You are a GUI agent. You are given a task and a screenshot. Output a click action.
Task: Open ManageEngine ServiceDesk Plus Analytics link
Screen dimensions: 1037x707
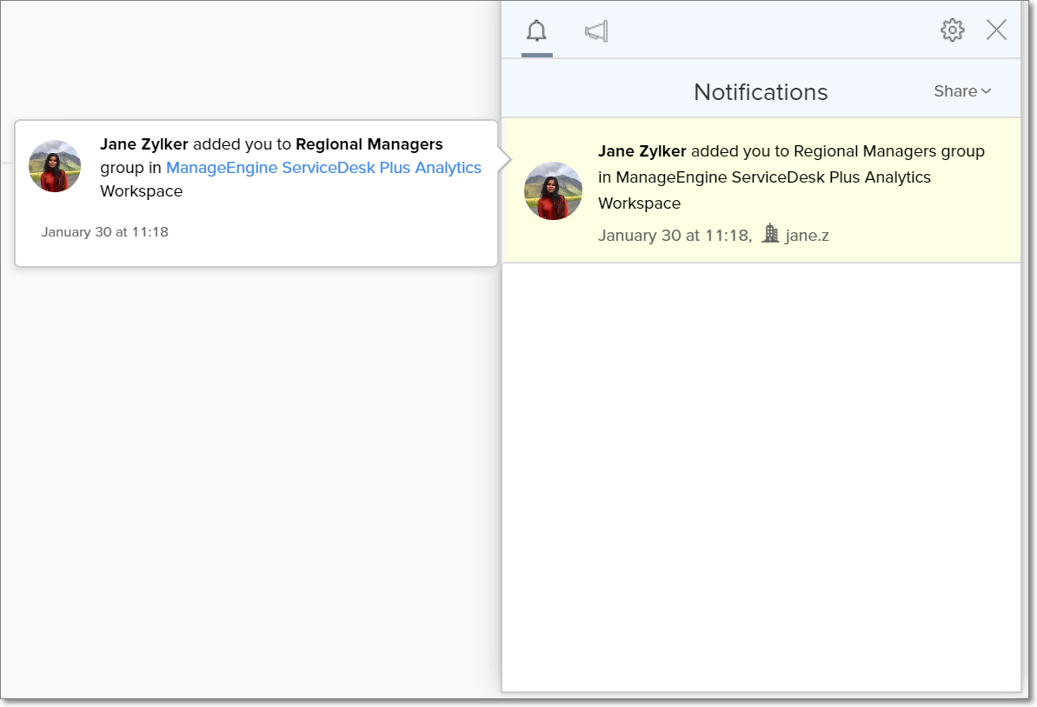click(x=323, y=168)
